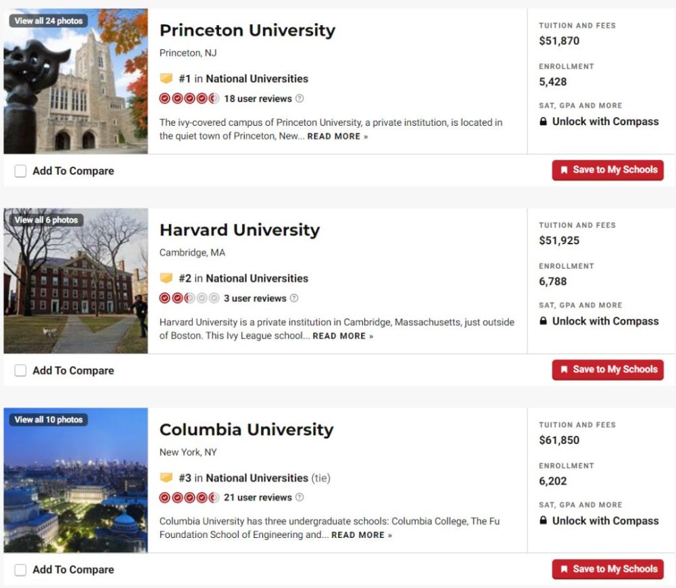Image resolution: width=676 pixels, height=588 pixels.
Task: Click the help icon beside Harvard's 3 user reviews
Action: pos(294,298)
